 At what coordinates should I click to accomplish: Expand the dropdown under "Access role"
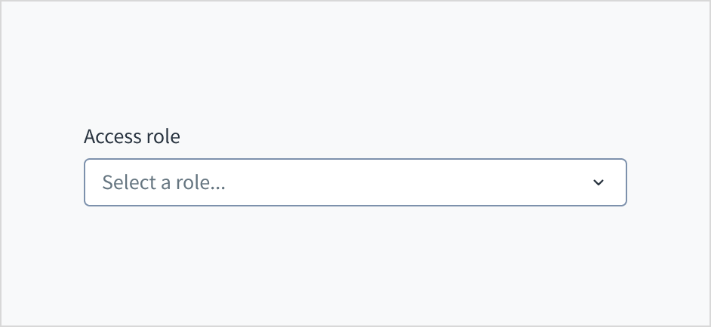pyautogui.click(x=355, y=182)
